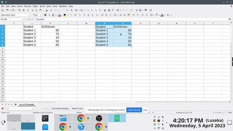Open OBS Studio from the taskbar
Screen dimensions: 233x131
pos(99,118)
